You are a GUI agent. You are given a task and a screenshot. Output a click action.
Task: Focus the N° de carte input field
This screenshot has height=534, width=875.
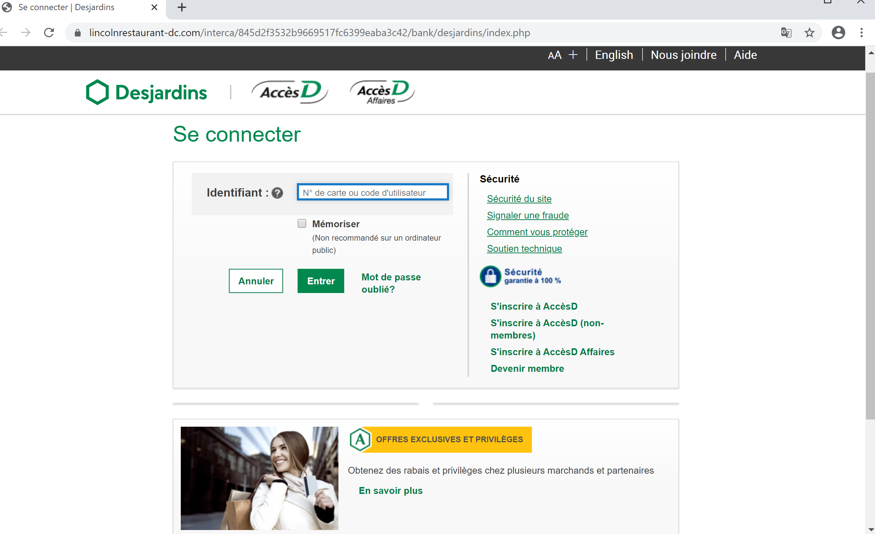point(372,192)
